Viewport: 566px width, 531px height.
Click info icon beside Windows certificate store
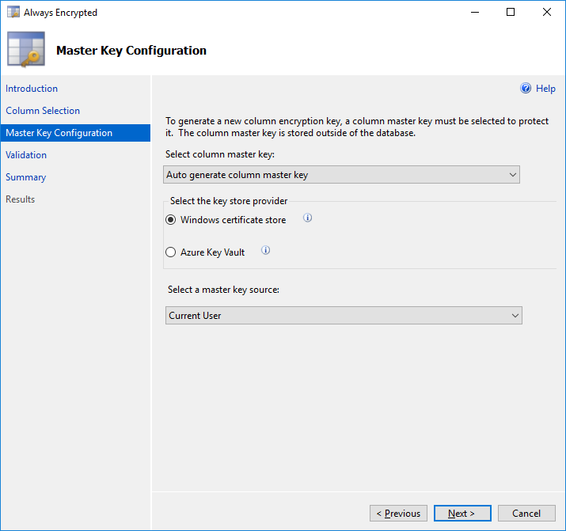(x=308, y=218)
